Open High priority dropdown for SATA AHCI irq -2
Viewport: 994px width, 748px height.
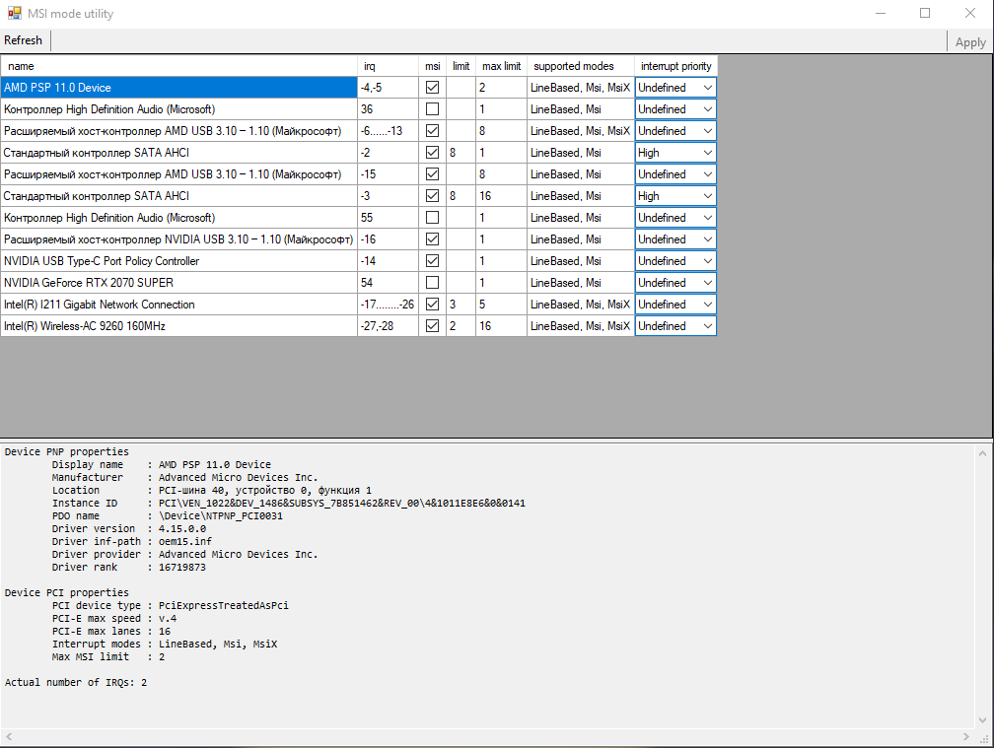click(x=675, y=153)
